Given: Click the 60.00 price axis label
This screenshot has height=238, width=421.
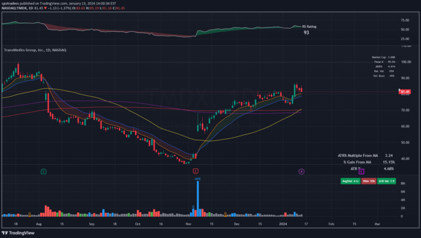Looking at the screenshot, I should click(406, 126).
